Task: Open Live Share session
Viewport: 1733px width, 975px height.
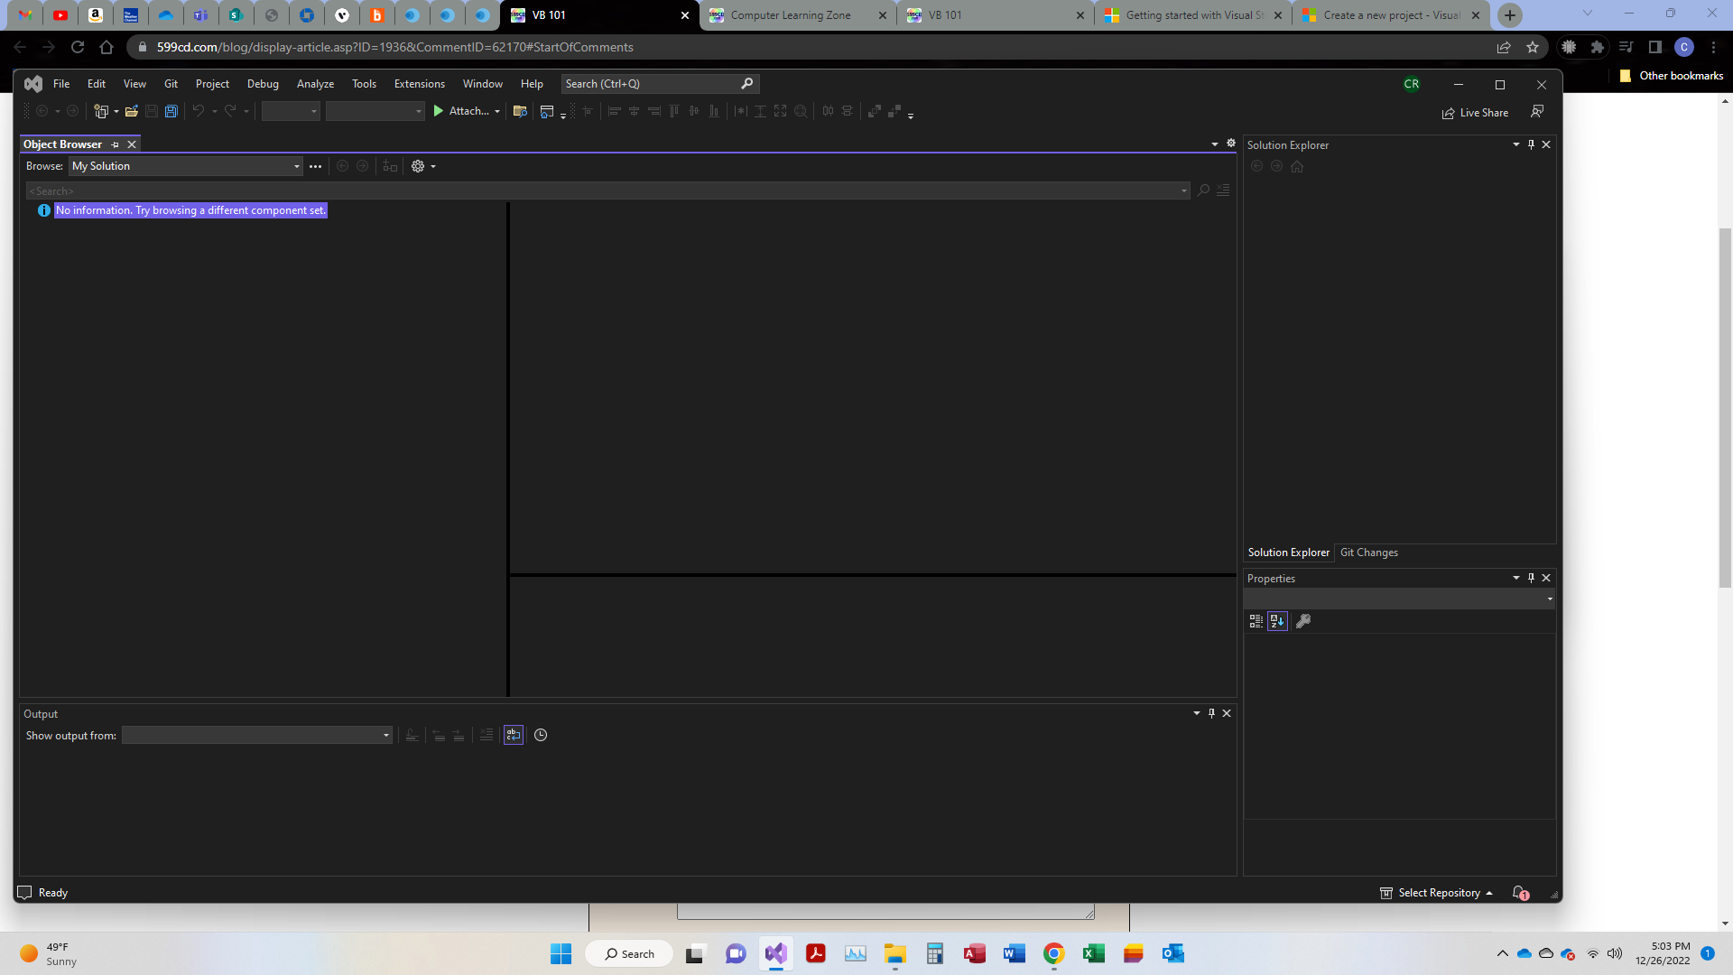Action: point(1475,112)
